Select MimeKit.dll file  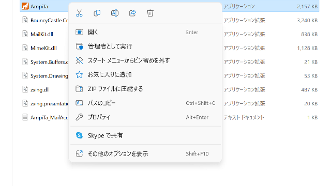pyautogui.click(x=43, y=48)
